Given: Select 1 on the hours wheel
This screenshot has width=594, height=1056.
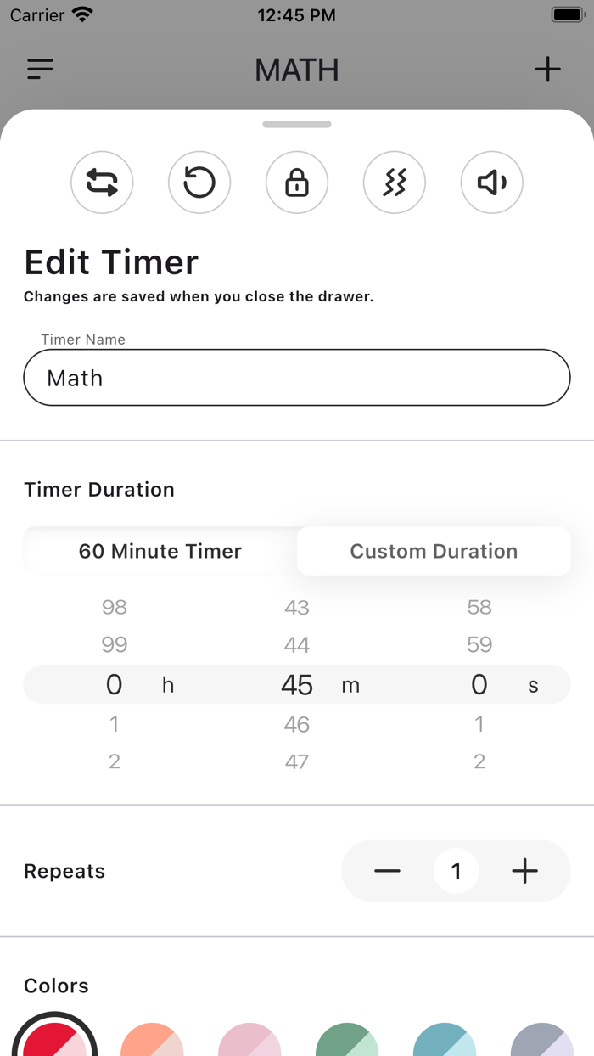Looking at the screenshot, I should (115, 723).
